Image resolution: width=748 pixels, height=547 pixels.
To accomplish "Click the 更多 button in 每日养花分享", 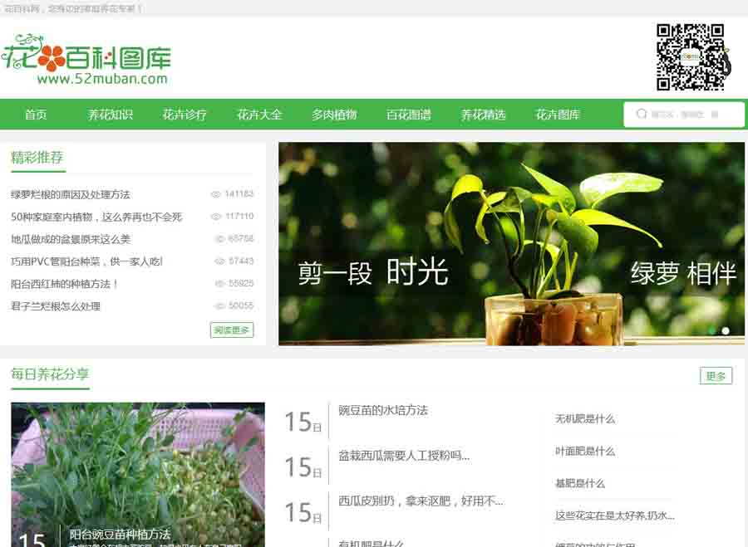I will (716, 376).
